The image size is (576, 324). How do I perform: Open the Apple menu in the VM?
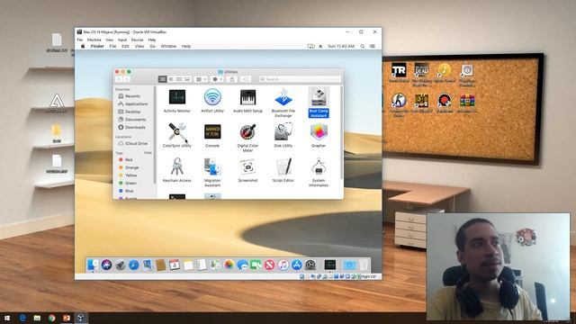click(x=83, y=46)
